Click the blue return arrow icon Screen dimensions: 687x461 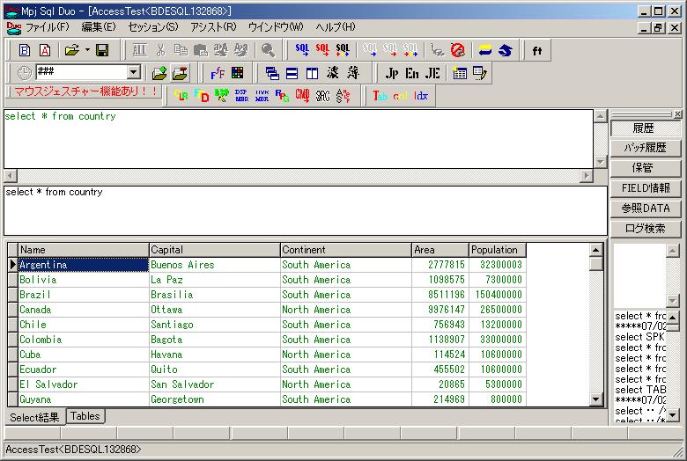tap(506, 50)
